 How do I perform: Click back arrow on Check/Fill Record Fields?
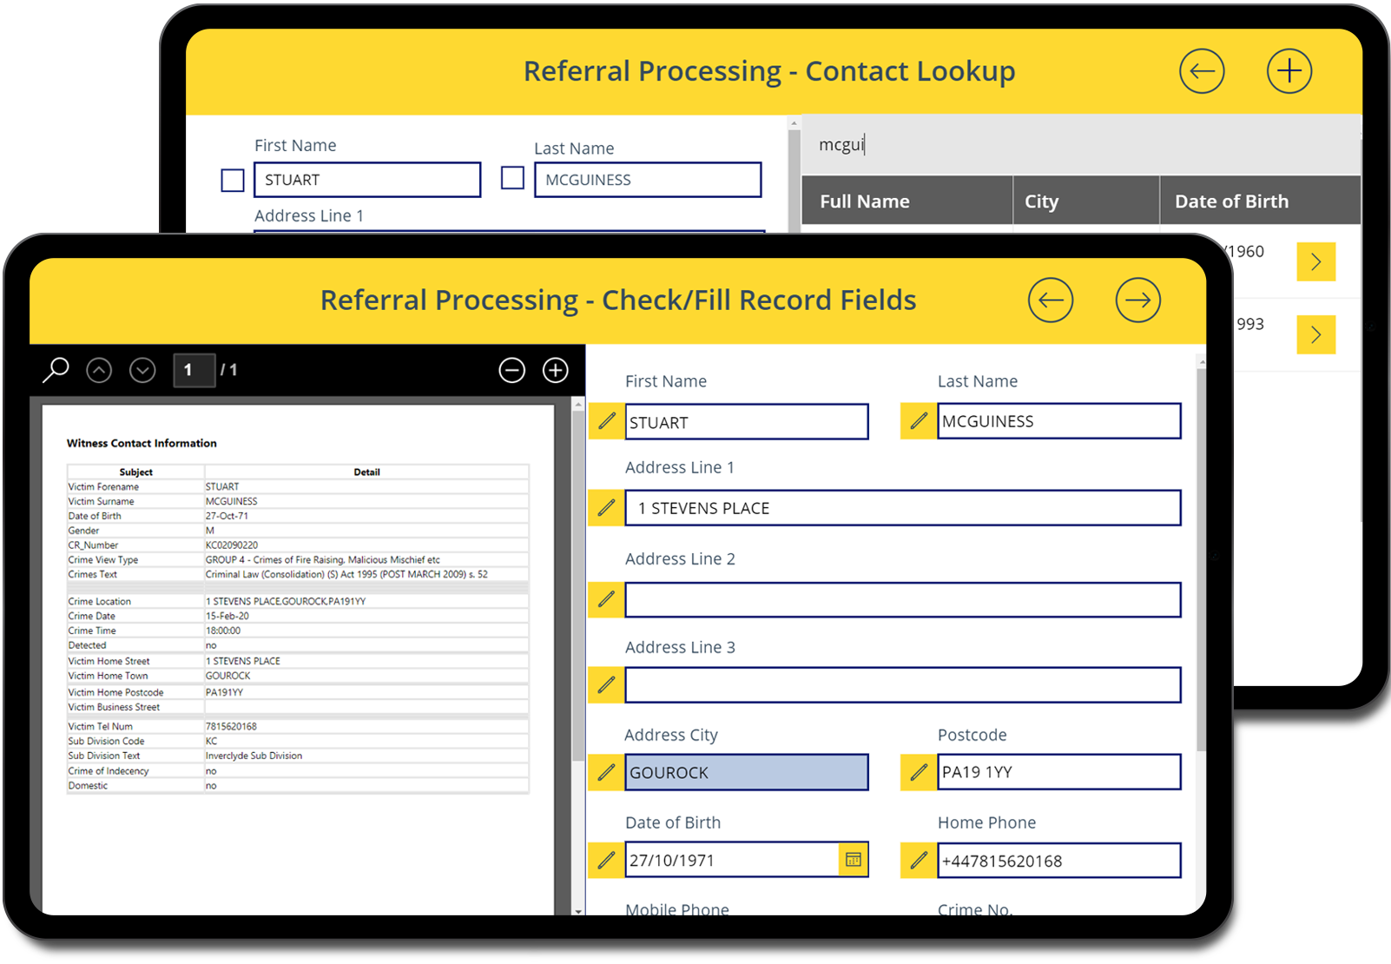[x=1051, y=300]
